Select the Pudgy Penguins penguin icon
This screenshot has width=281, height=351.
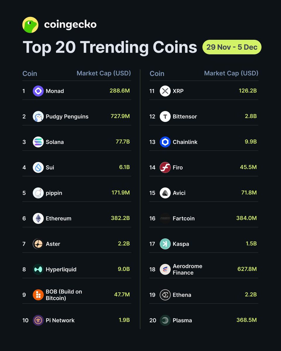[x=38, y=116]
